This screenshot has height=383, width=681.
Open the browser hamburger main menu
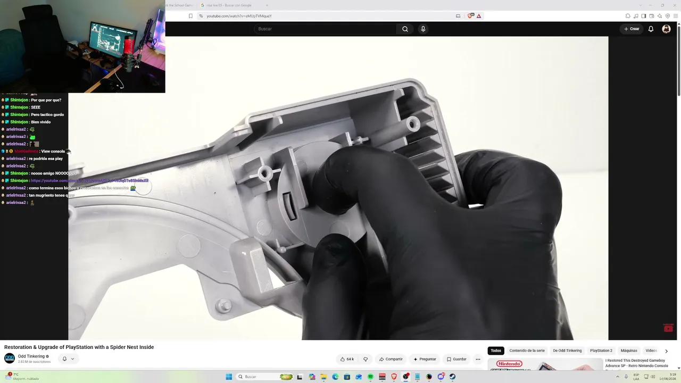click(x=676, y=16)
